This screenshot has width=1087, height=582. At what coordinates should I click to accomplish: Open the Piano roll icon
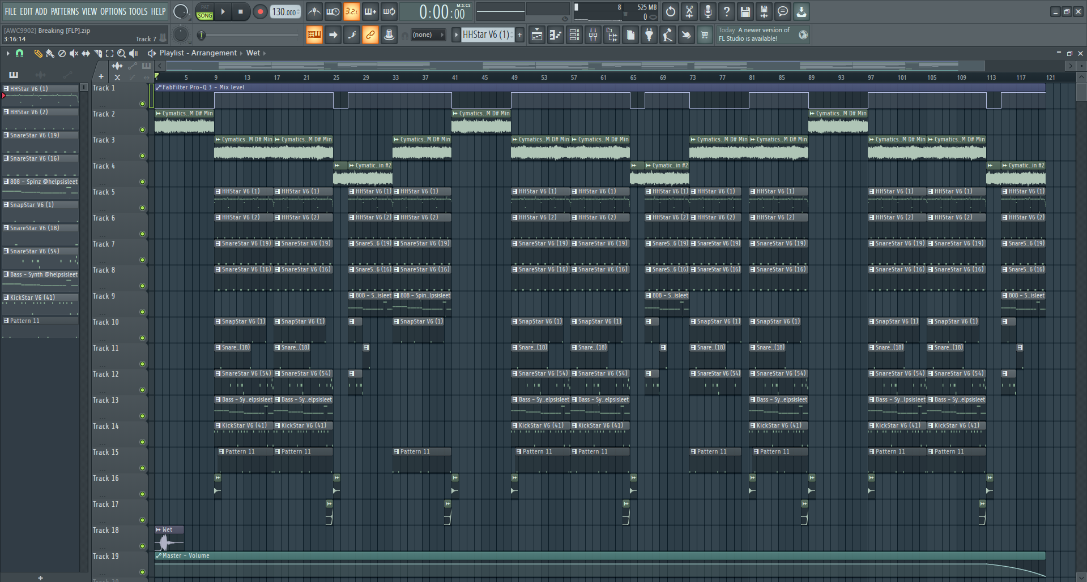coord(556,35)
